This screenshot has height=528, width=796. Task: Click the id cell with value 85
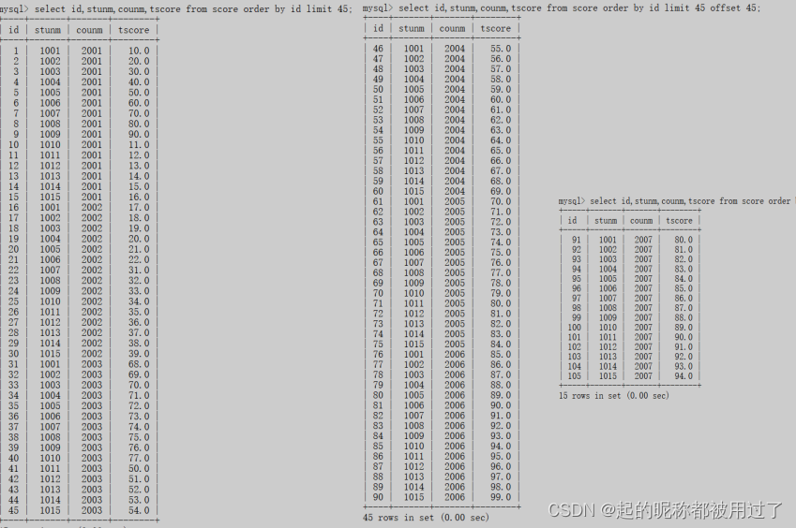(378, 446)
